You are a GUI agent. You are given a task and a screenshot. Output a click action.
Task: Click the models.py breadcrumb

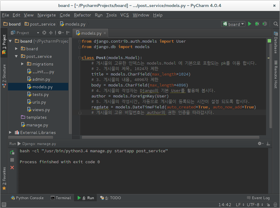(73, 24)
